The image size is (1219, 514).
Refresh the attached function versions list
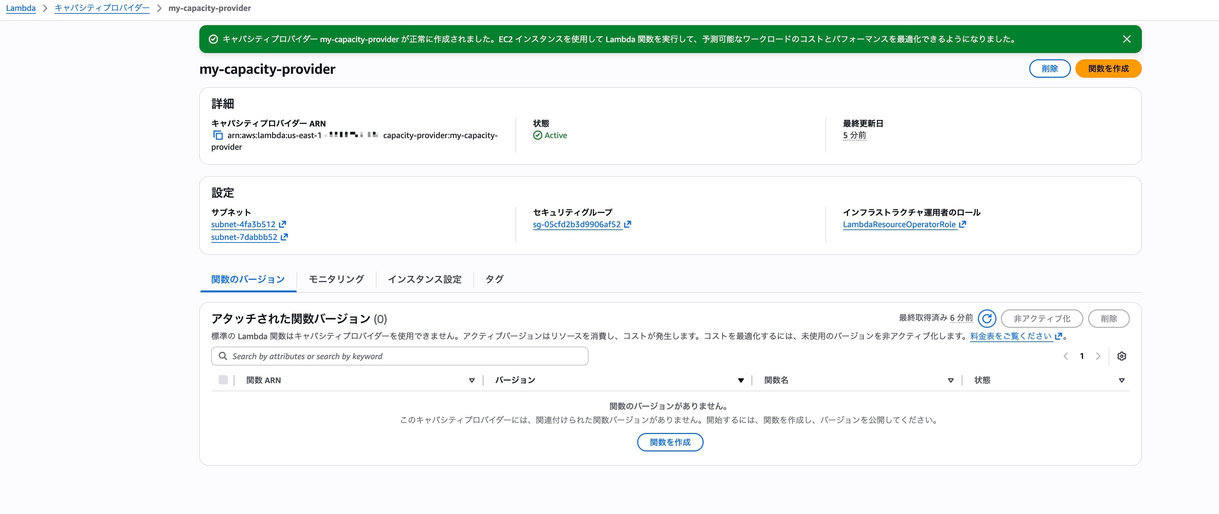click(987, 318)
